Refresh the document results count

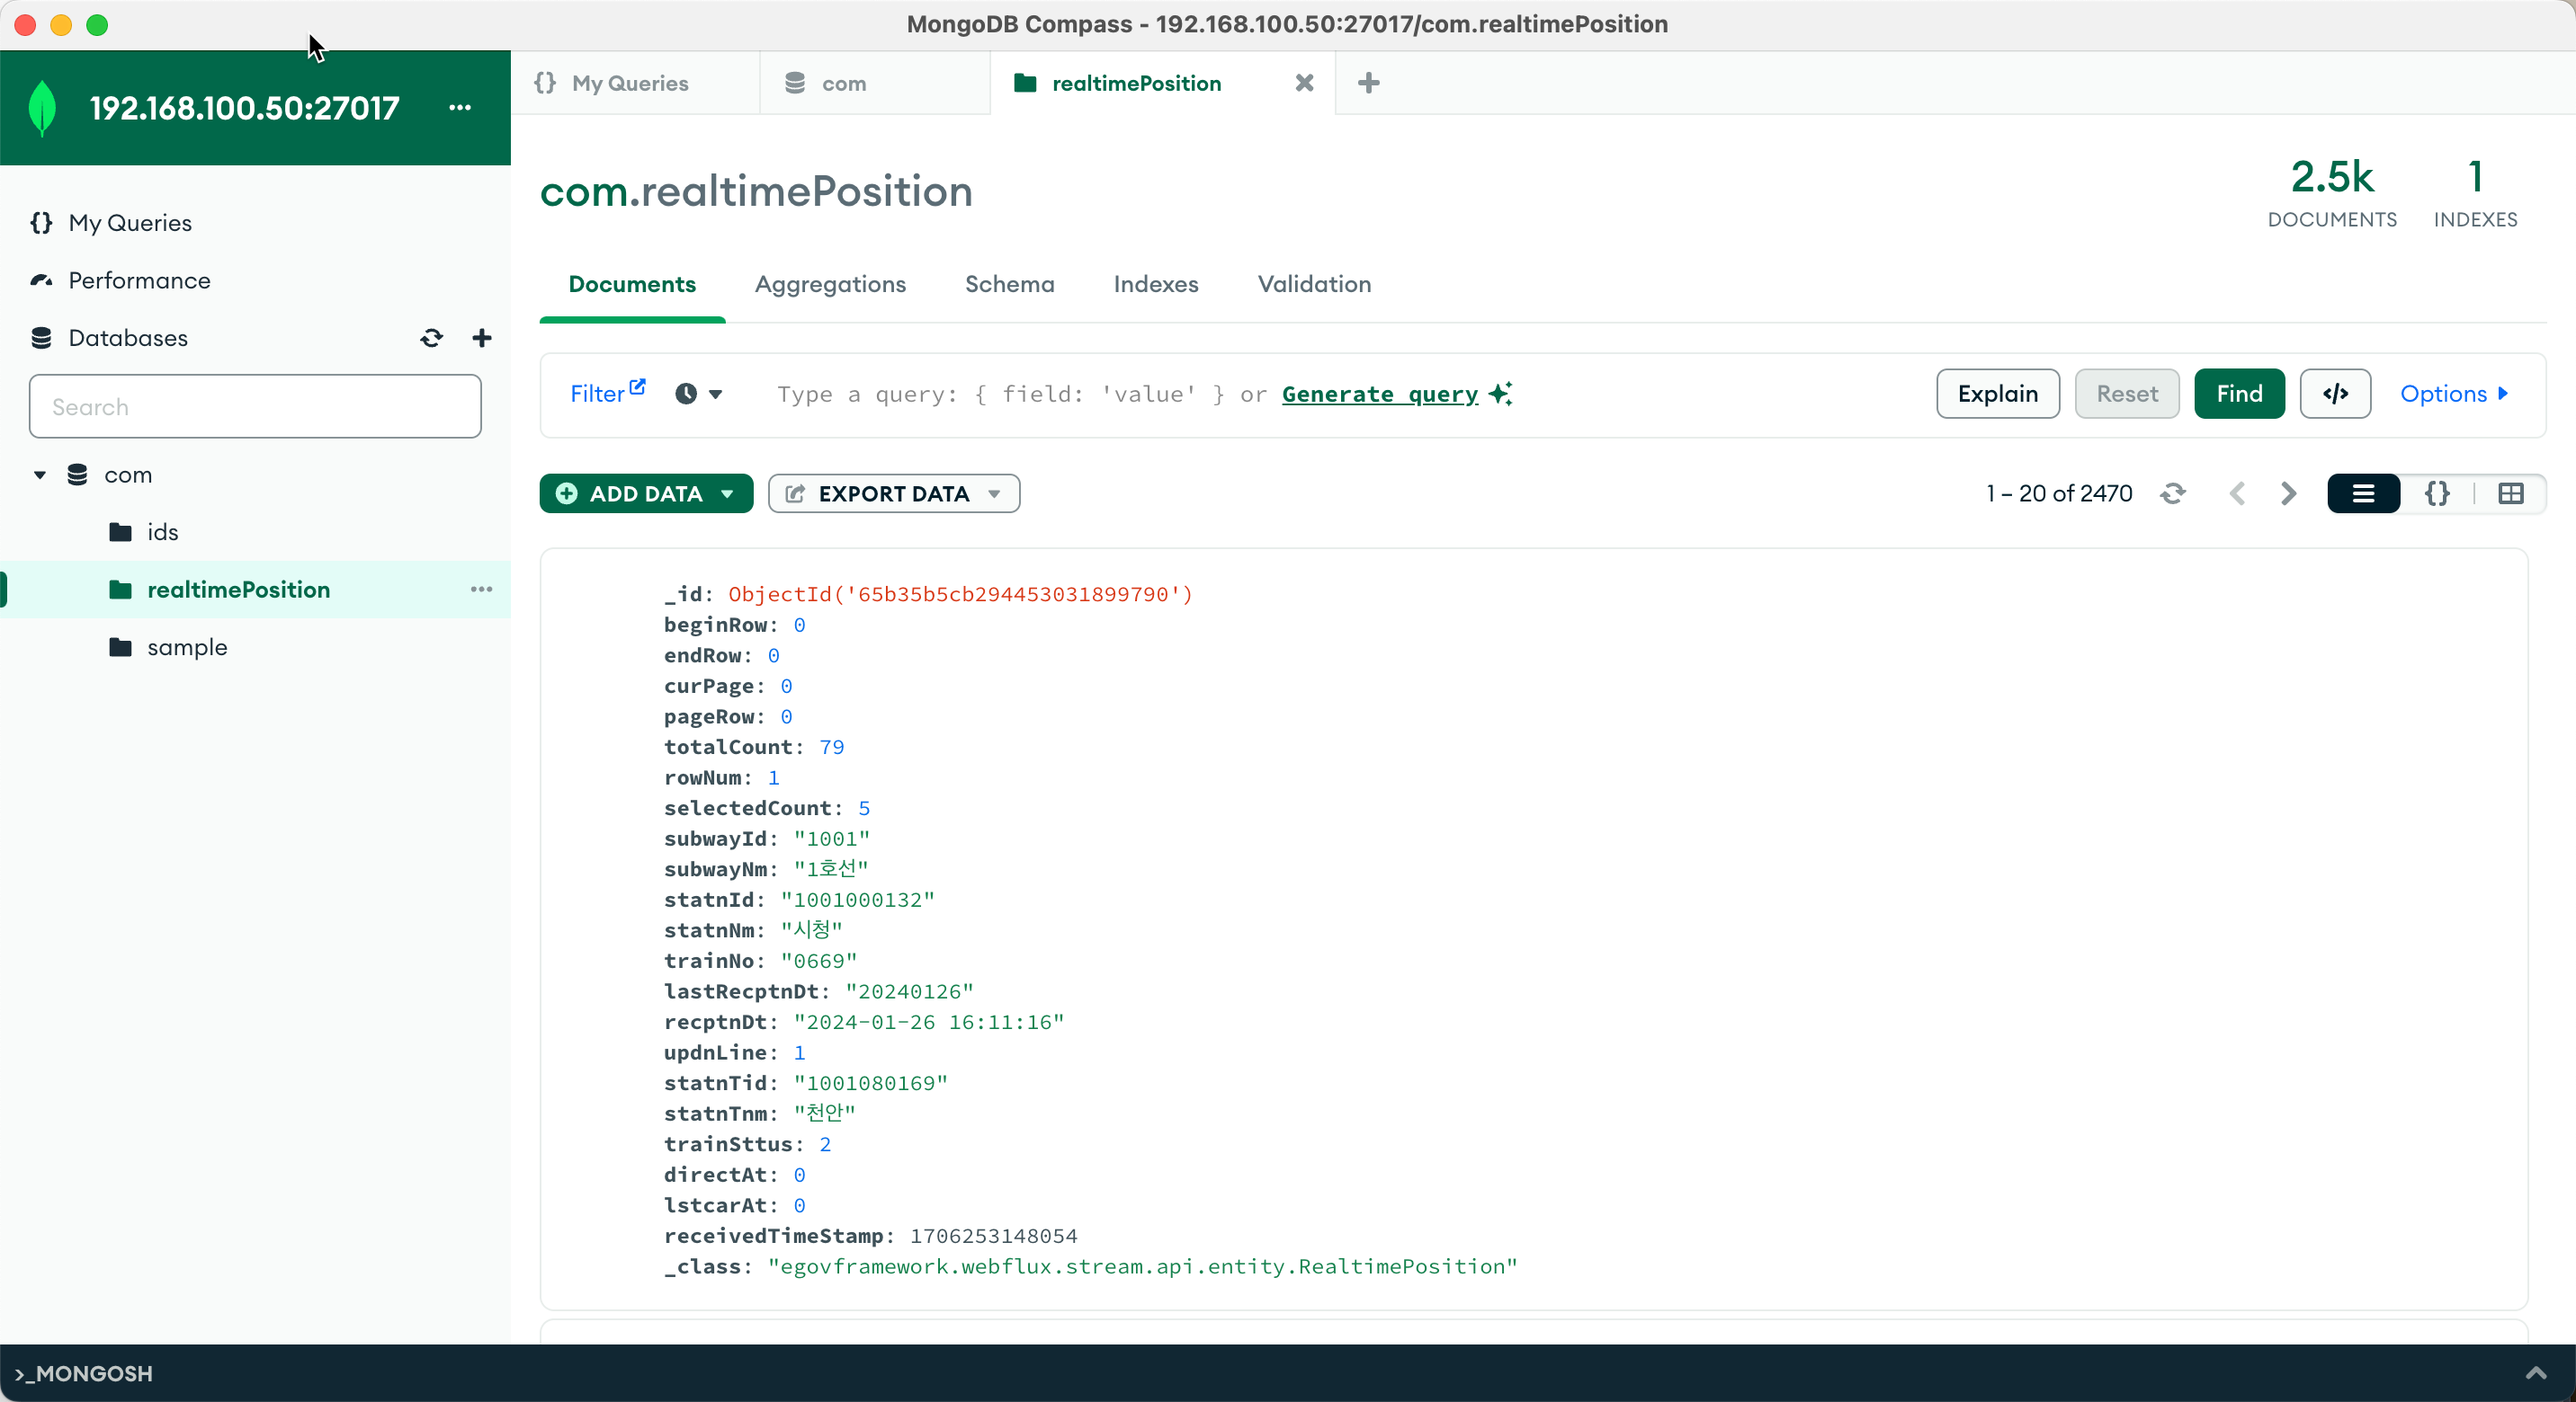[2173, 493]
